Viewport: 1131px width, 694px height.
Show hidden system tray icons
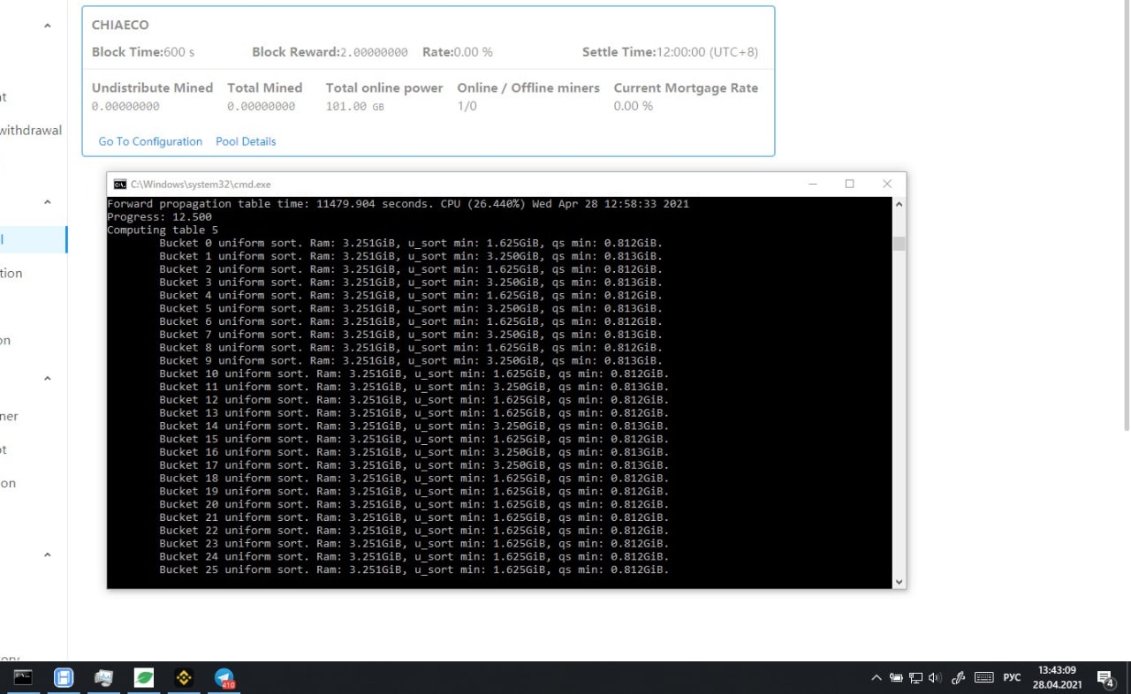click(877, 678)
